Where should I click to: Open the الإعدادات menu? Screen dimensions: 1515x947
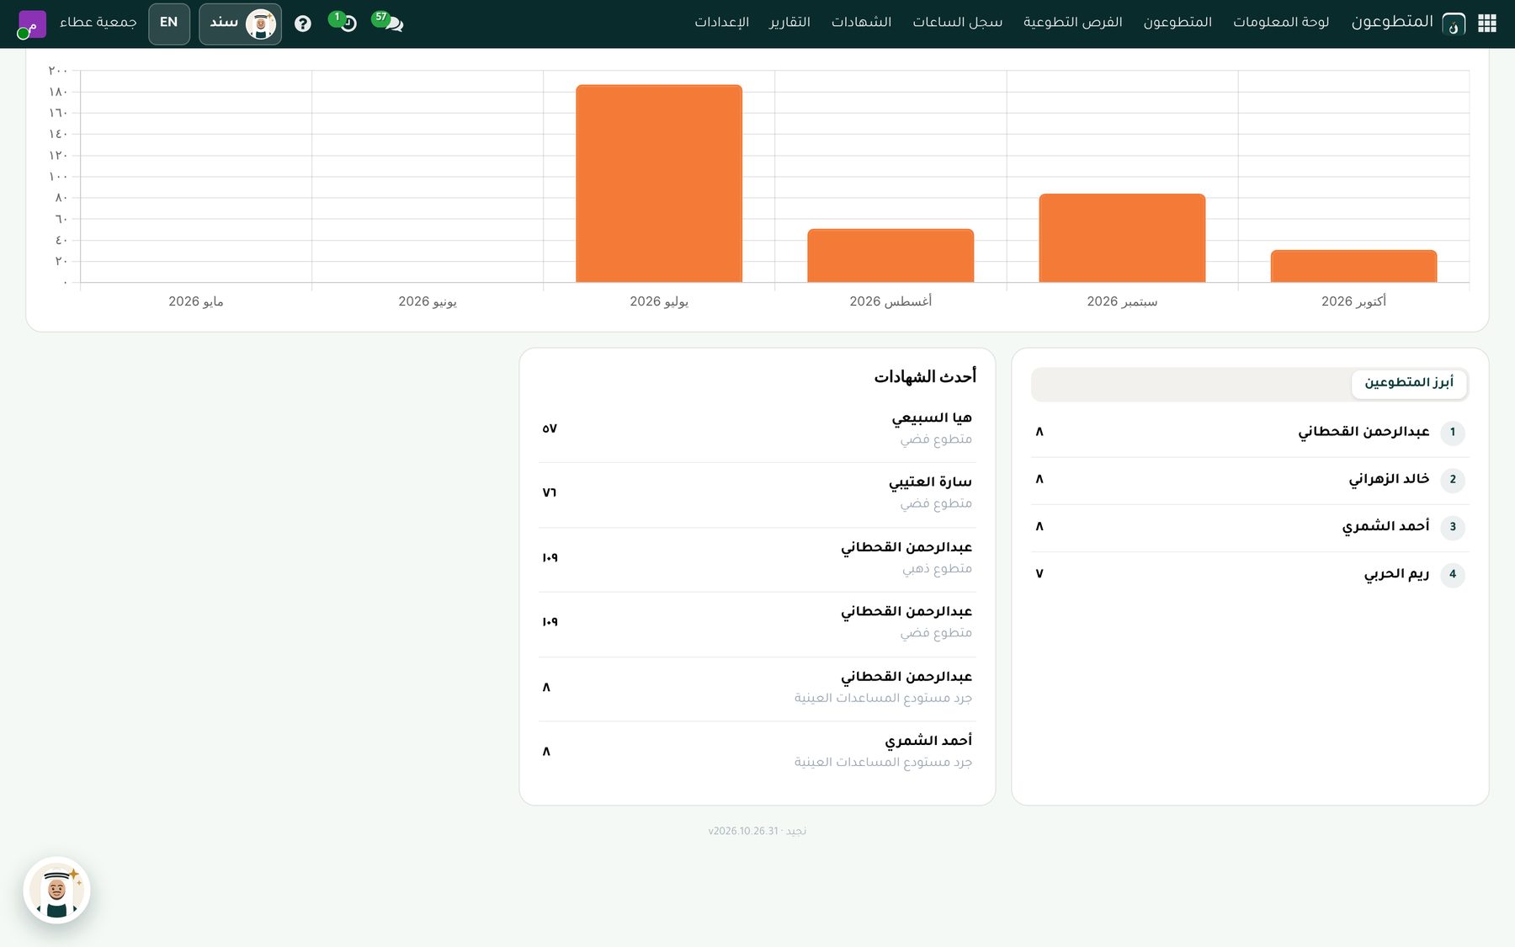721,23
